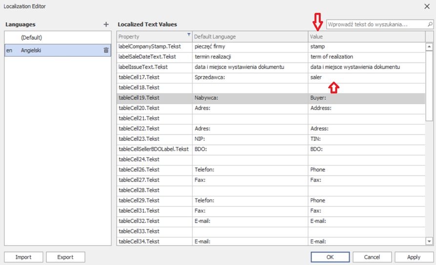436x265 pixels.
Task: Delete the Angielski language via trash icon
Action: (x=106, y=50)
